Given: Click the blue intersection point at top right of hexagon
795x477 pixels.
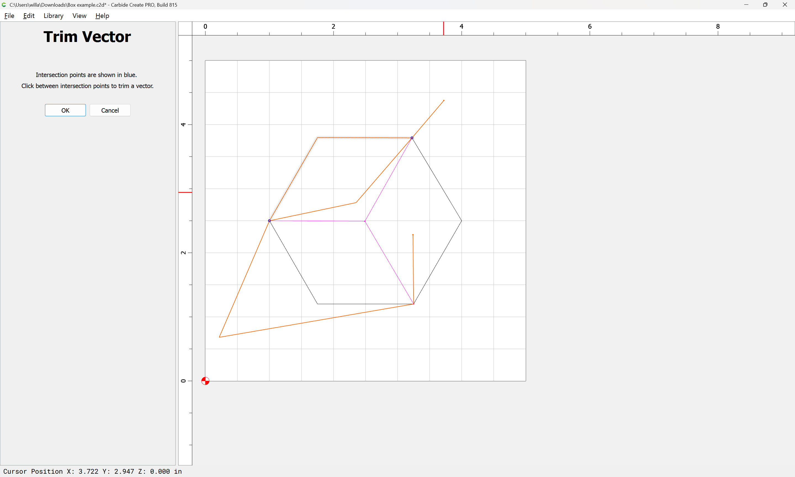Looking at the screenshot, I should [412, 138].
